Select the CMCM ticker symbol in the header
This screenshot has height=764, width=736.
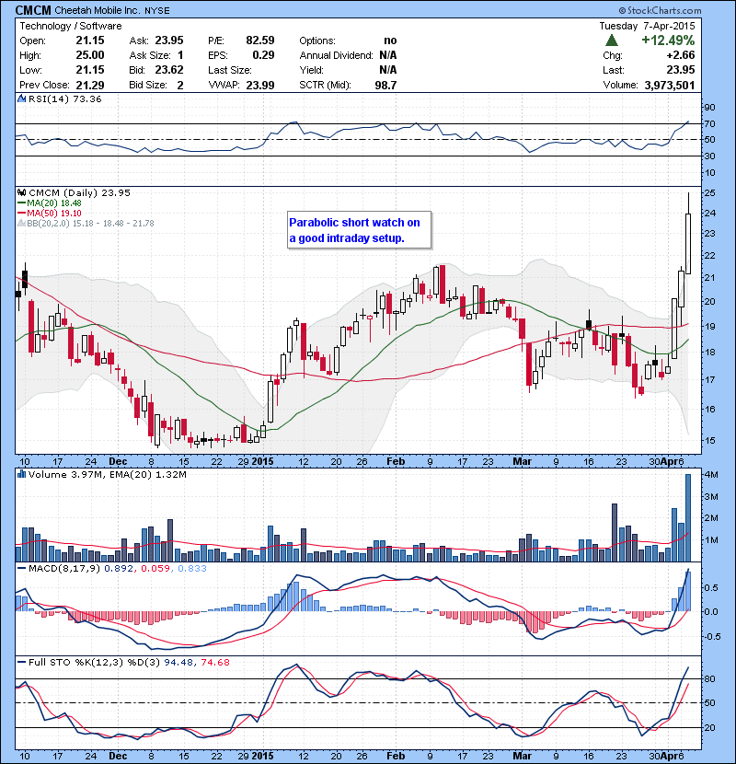tap(33, 10)
